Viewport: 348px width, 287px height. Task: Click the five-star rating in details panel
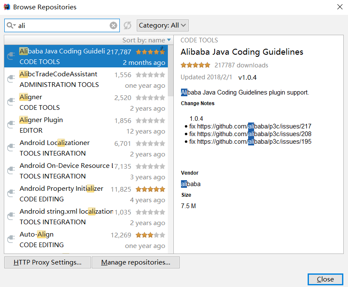pyautogui.click(x=195, y=65)
